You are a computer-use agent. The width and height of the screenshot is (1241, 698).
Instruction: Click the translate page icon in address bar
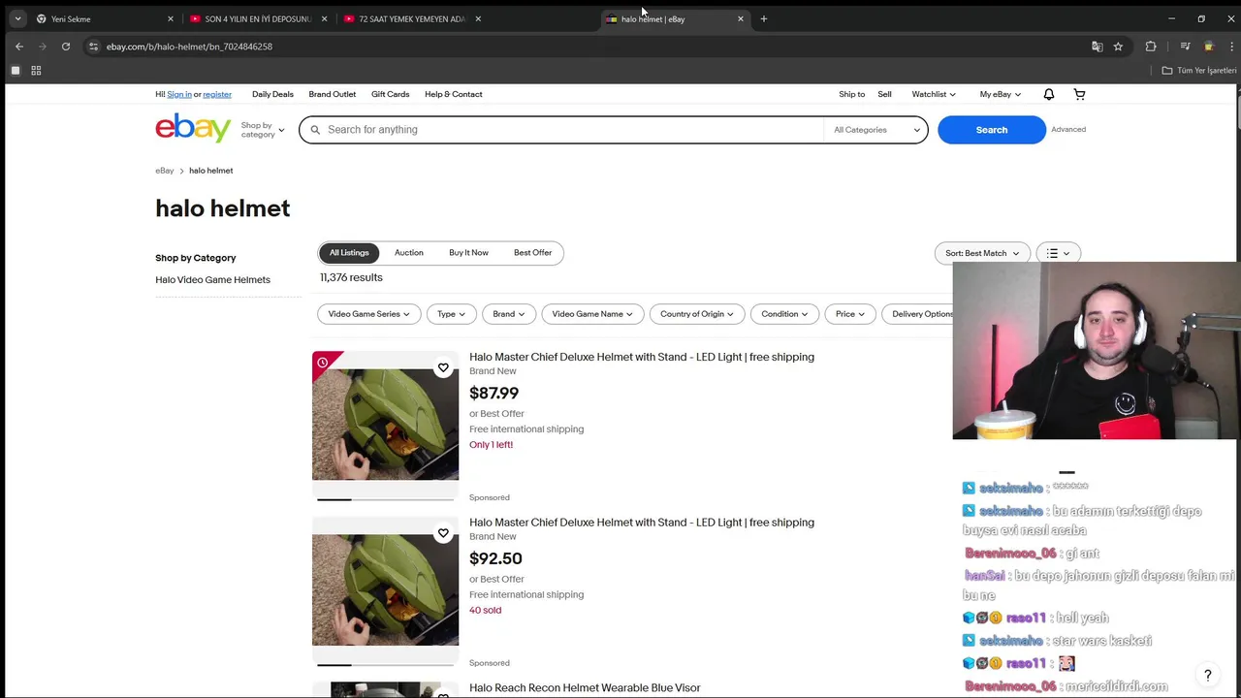tap(1097, 47)
